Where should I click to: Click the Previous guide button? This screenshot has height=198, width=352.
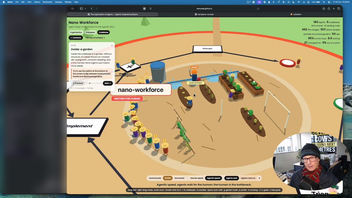point(78,83)
